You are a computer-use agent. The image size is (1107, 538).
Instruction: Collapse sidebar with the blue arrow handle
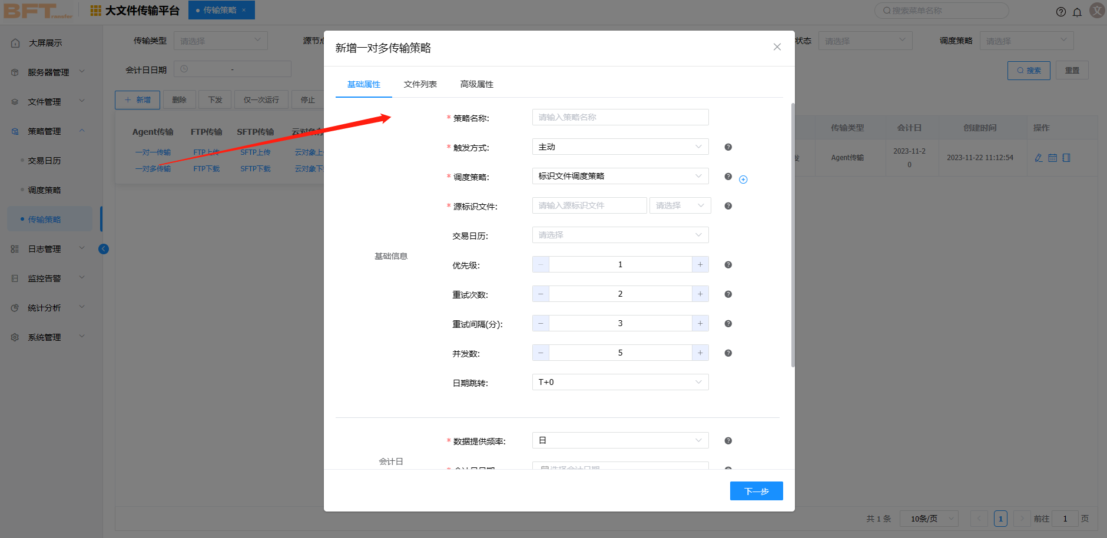click(x=104, y=249)
